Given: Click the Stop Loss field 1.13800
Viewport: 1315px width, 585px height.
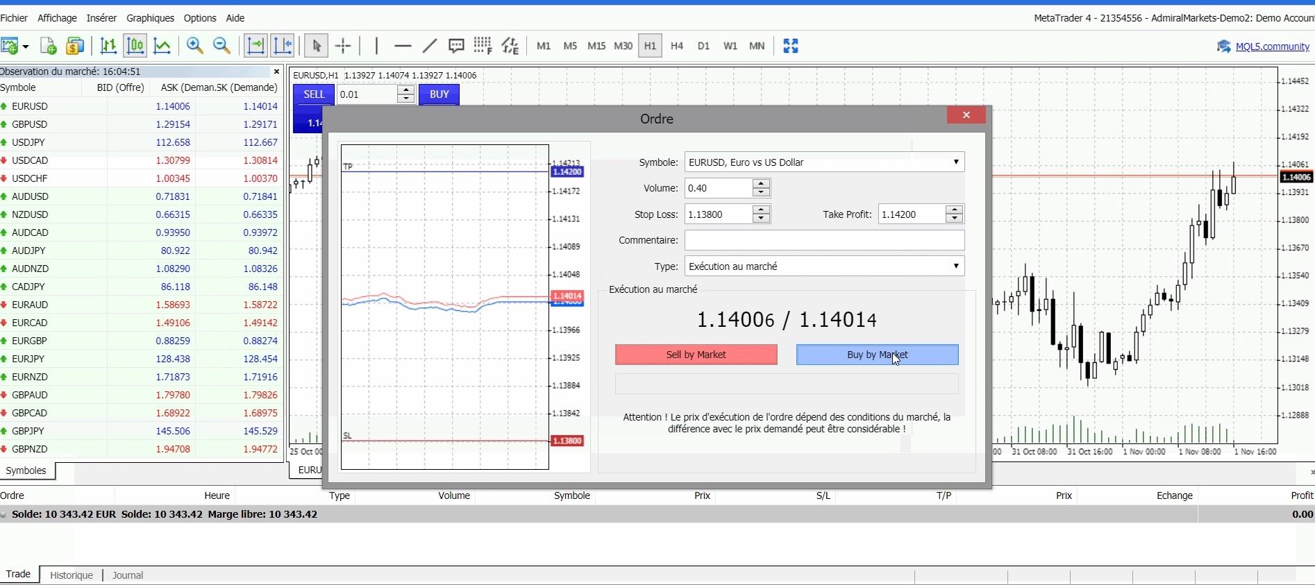Looking at the screenshot, I should tap(719, 214).
